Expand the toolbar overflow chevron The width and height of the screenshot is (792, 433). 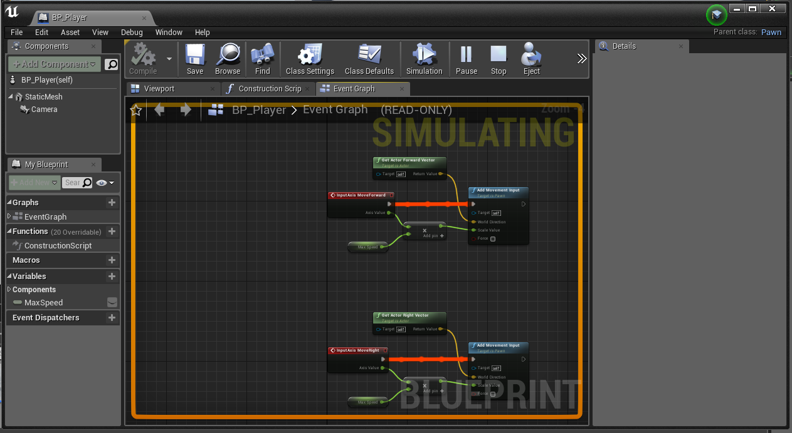582,59
